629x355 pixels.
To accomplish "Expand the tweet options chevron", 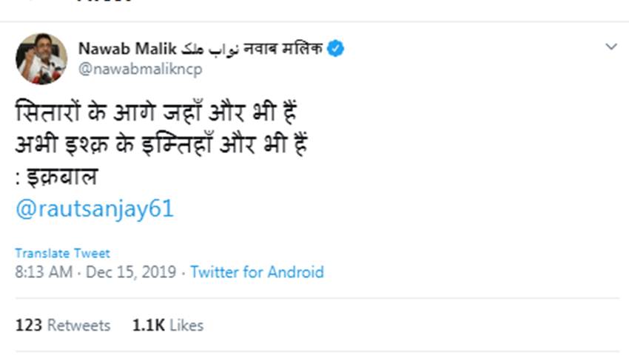I will (611, 47).
